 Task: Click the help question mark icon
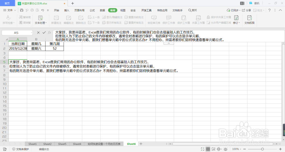click(269, 10)
